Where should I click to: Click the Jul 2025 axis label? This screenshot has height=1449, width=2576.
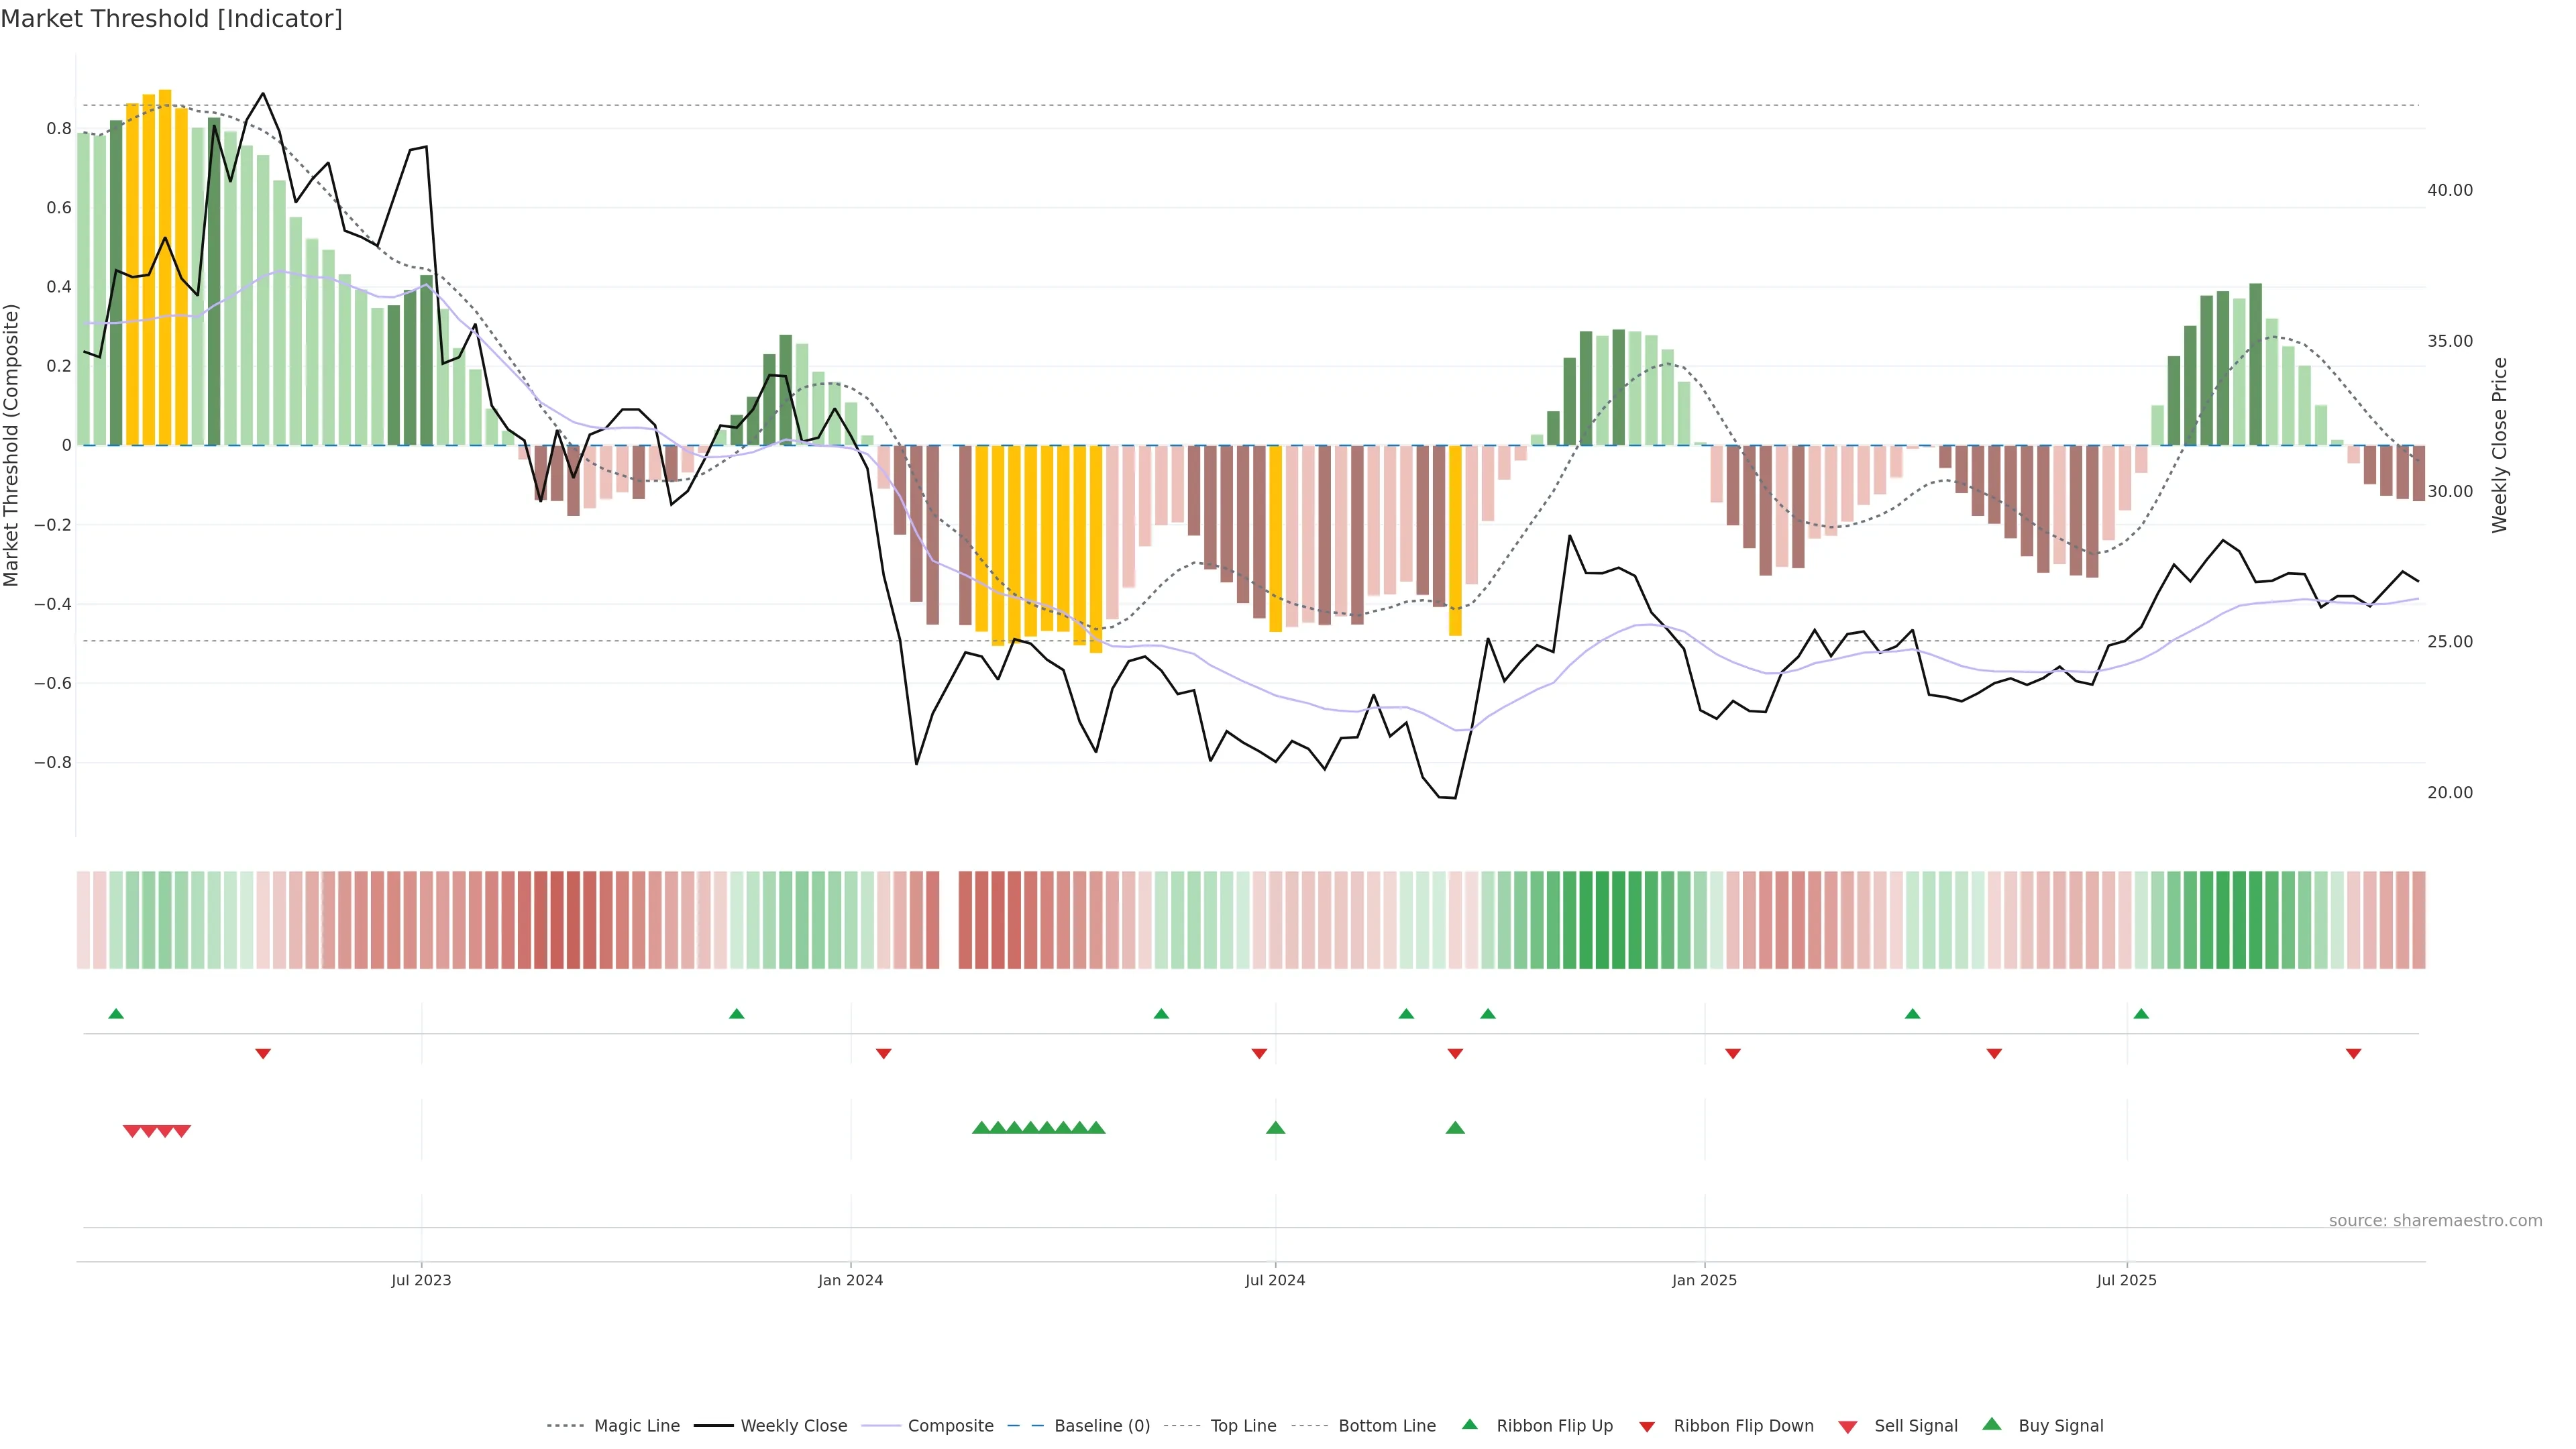click(2126, 1280)
